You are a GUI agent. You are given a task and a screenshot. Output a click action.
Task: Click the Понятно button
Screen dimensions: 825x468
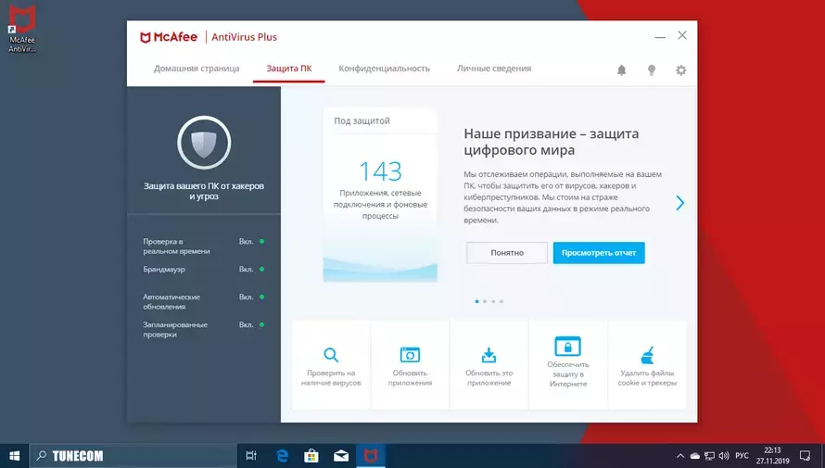(x=507, y=253)
